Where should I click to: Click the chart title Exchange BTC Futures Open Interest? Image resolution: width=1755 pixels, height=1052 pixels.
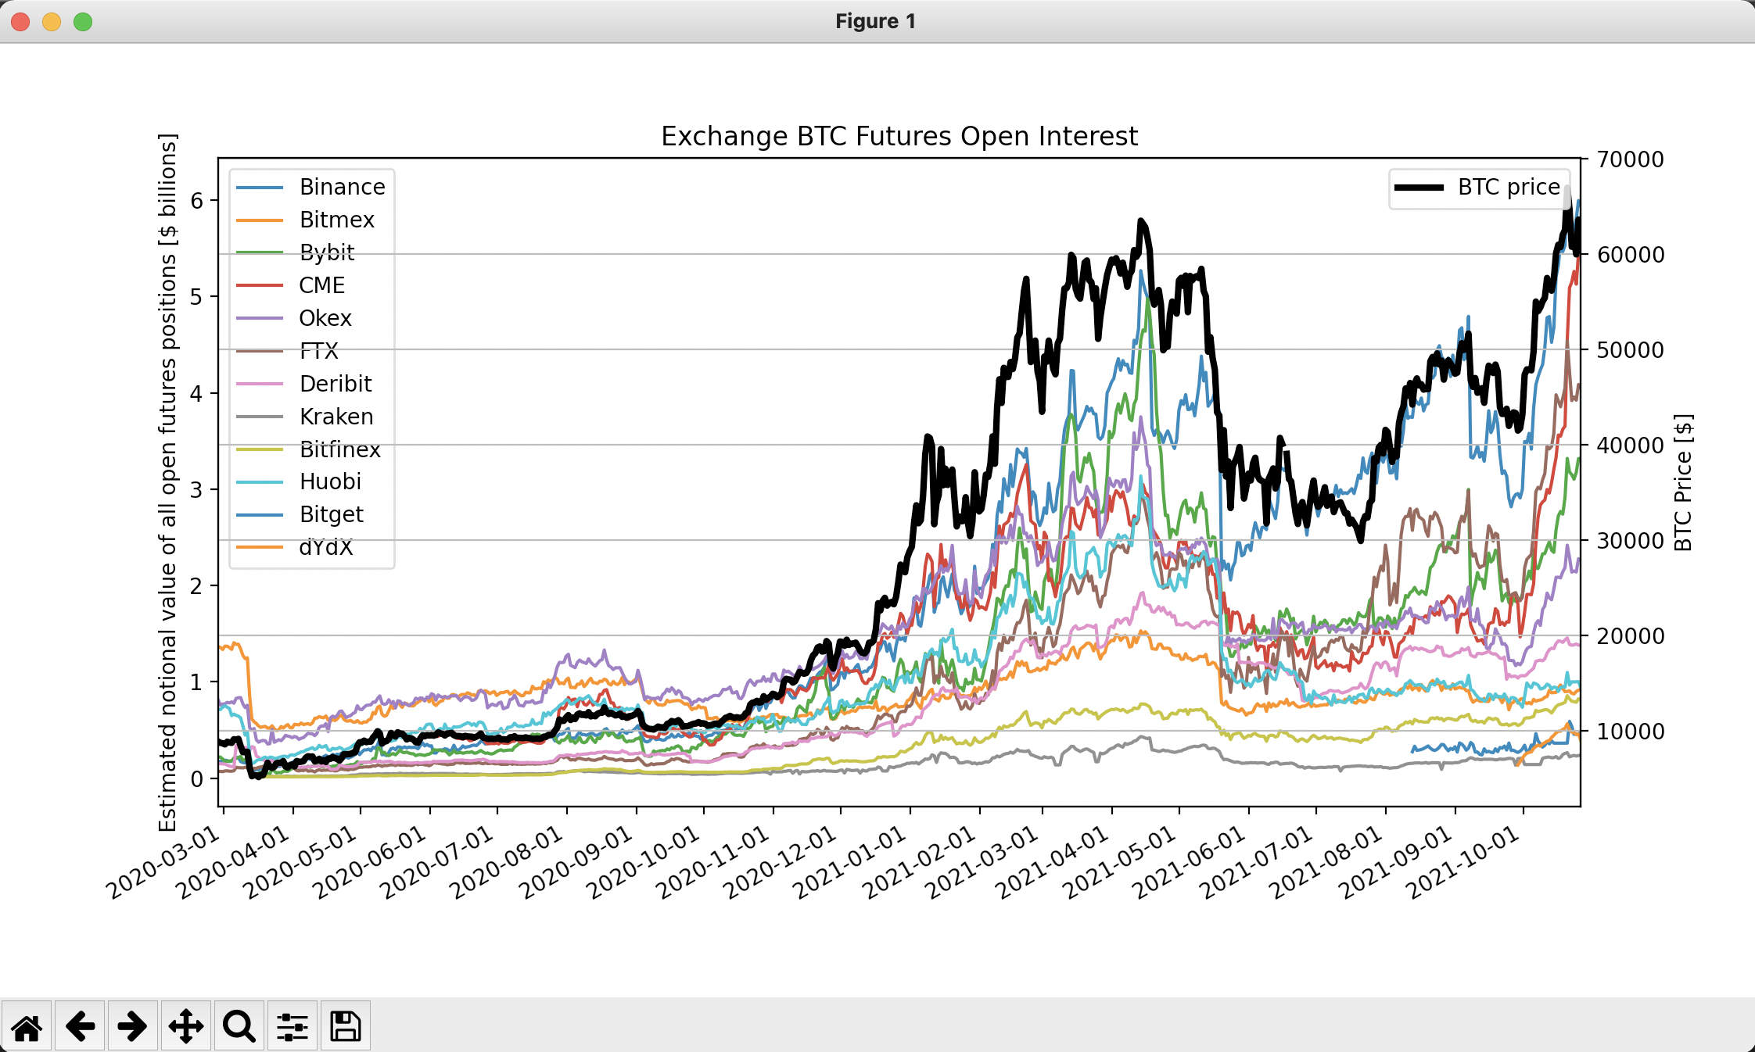899,136
